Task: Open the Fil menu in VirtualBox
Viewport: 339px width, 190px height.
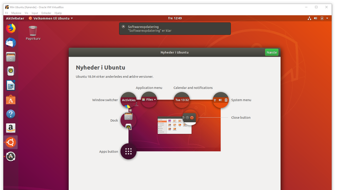Action: [7, 13]
